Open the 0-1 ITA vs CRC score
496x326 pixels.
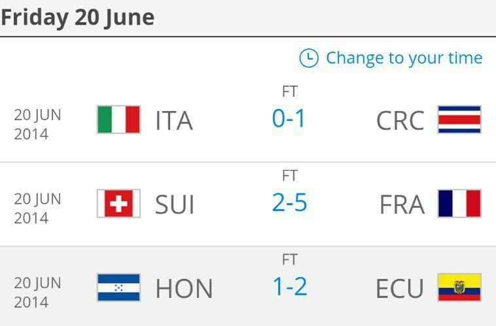click(x=289, y=118)
